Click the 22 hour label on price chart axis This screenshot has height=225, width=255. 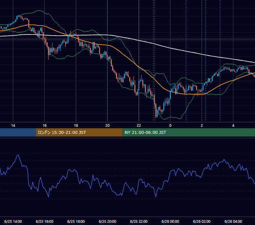139,126
